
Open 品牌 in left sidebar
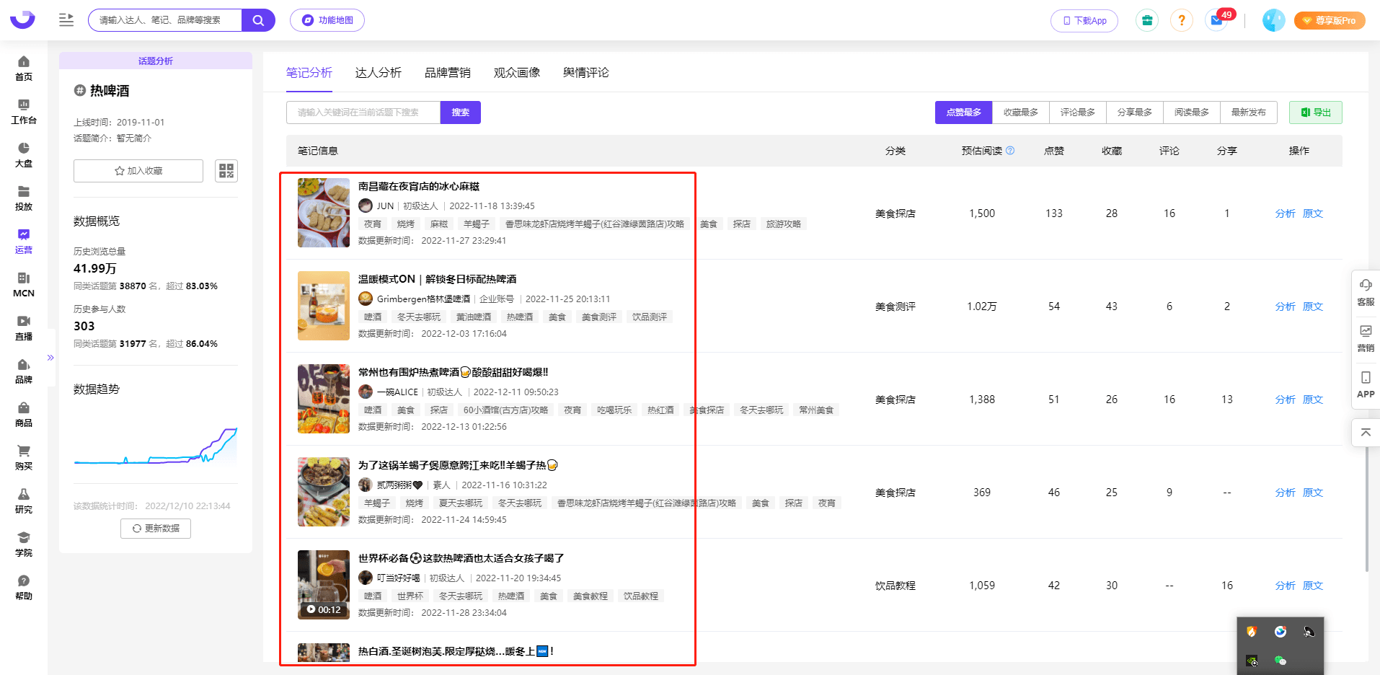[x=24, y=371]
